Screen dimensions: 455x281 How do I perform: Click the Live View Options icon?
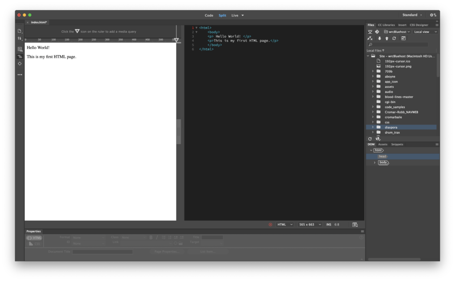click(x=20, y=49)
